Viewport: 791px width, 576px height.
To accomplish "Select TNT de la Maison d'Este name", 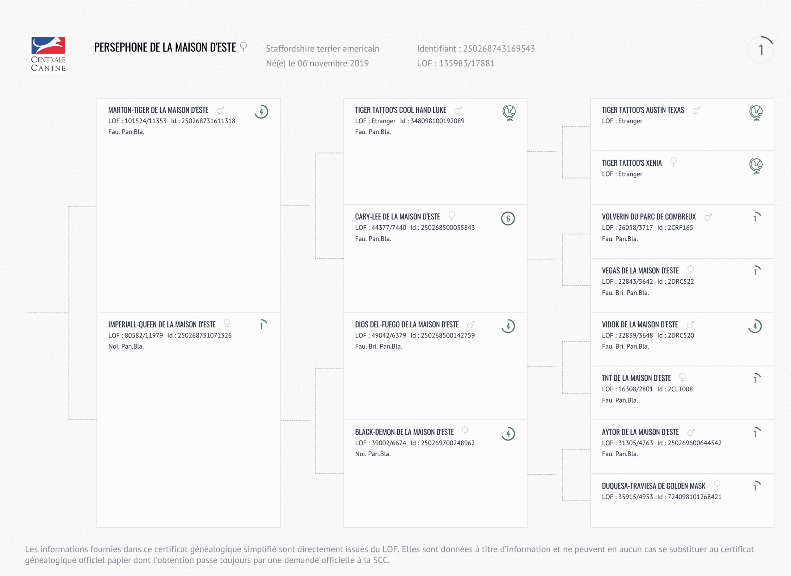I will pyautogui.click(x=636, y=378).
